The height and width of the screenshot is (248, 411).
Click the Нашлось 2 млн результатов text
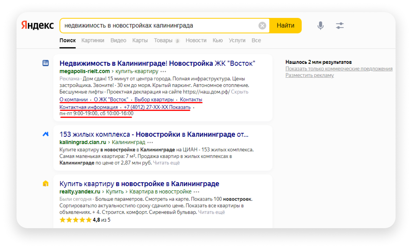[x=318, y=62]
